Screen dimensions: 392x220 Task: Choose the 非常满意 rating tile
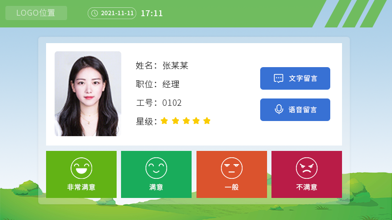click(81, 174)
